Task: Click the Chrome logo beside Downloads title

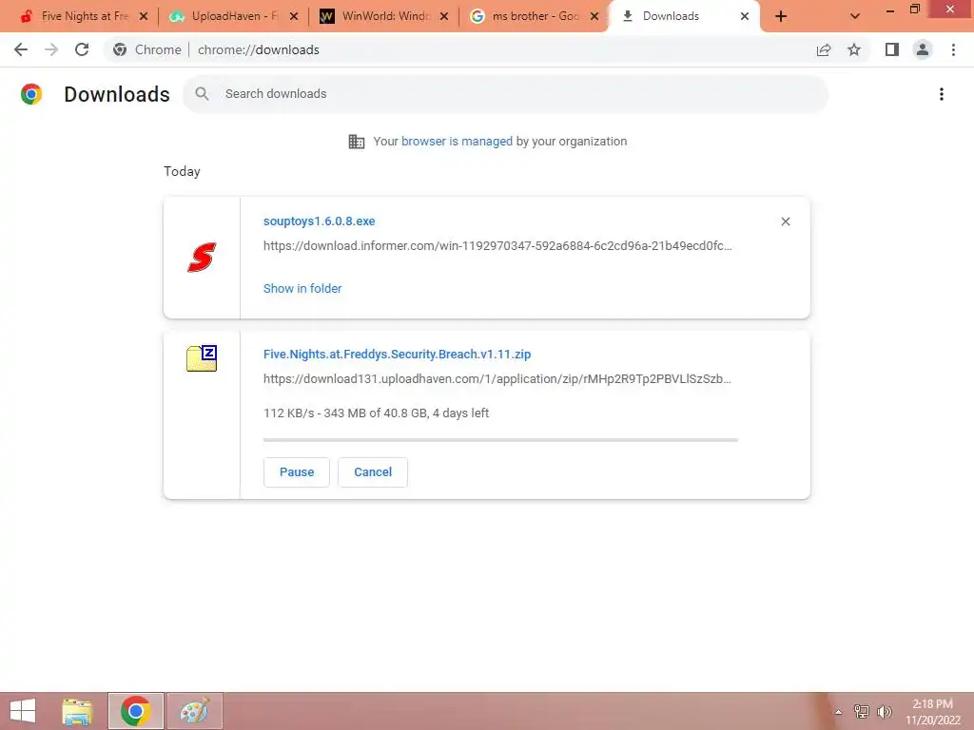Action: point(31,94)
